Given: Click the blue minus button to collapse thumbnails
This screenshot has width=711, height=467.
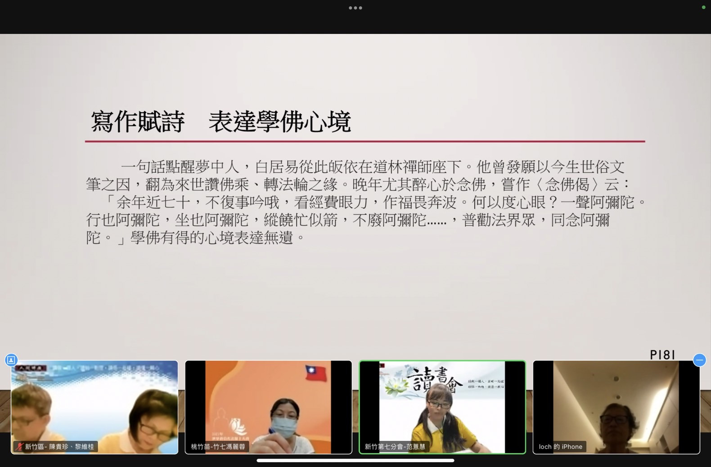Looking at the screenshot, I should pyautogui.click(x=699, y=360).
